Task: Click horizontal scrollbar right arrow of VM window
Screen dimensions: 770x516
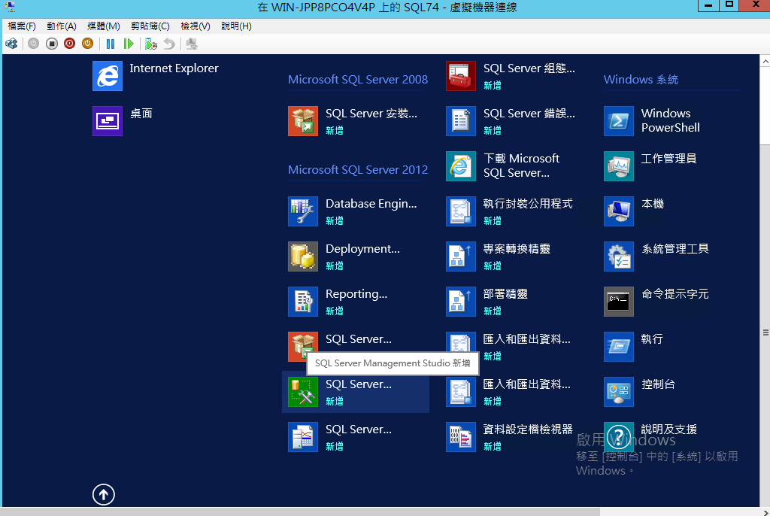Action: click(765, 512)
